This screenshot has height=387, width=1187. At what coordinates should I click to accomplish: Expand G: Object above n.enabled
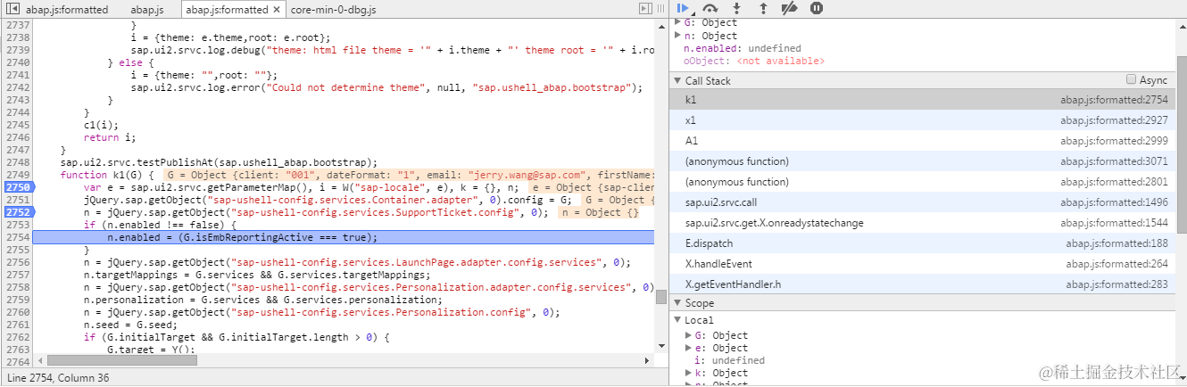coord(677,22)
